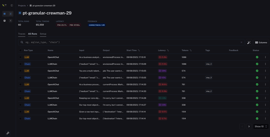
Task: Click the 21.94s latency badge
Action: (x=163, y=64)
